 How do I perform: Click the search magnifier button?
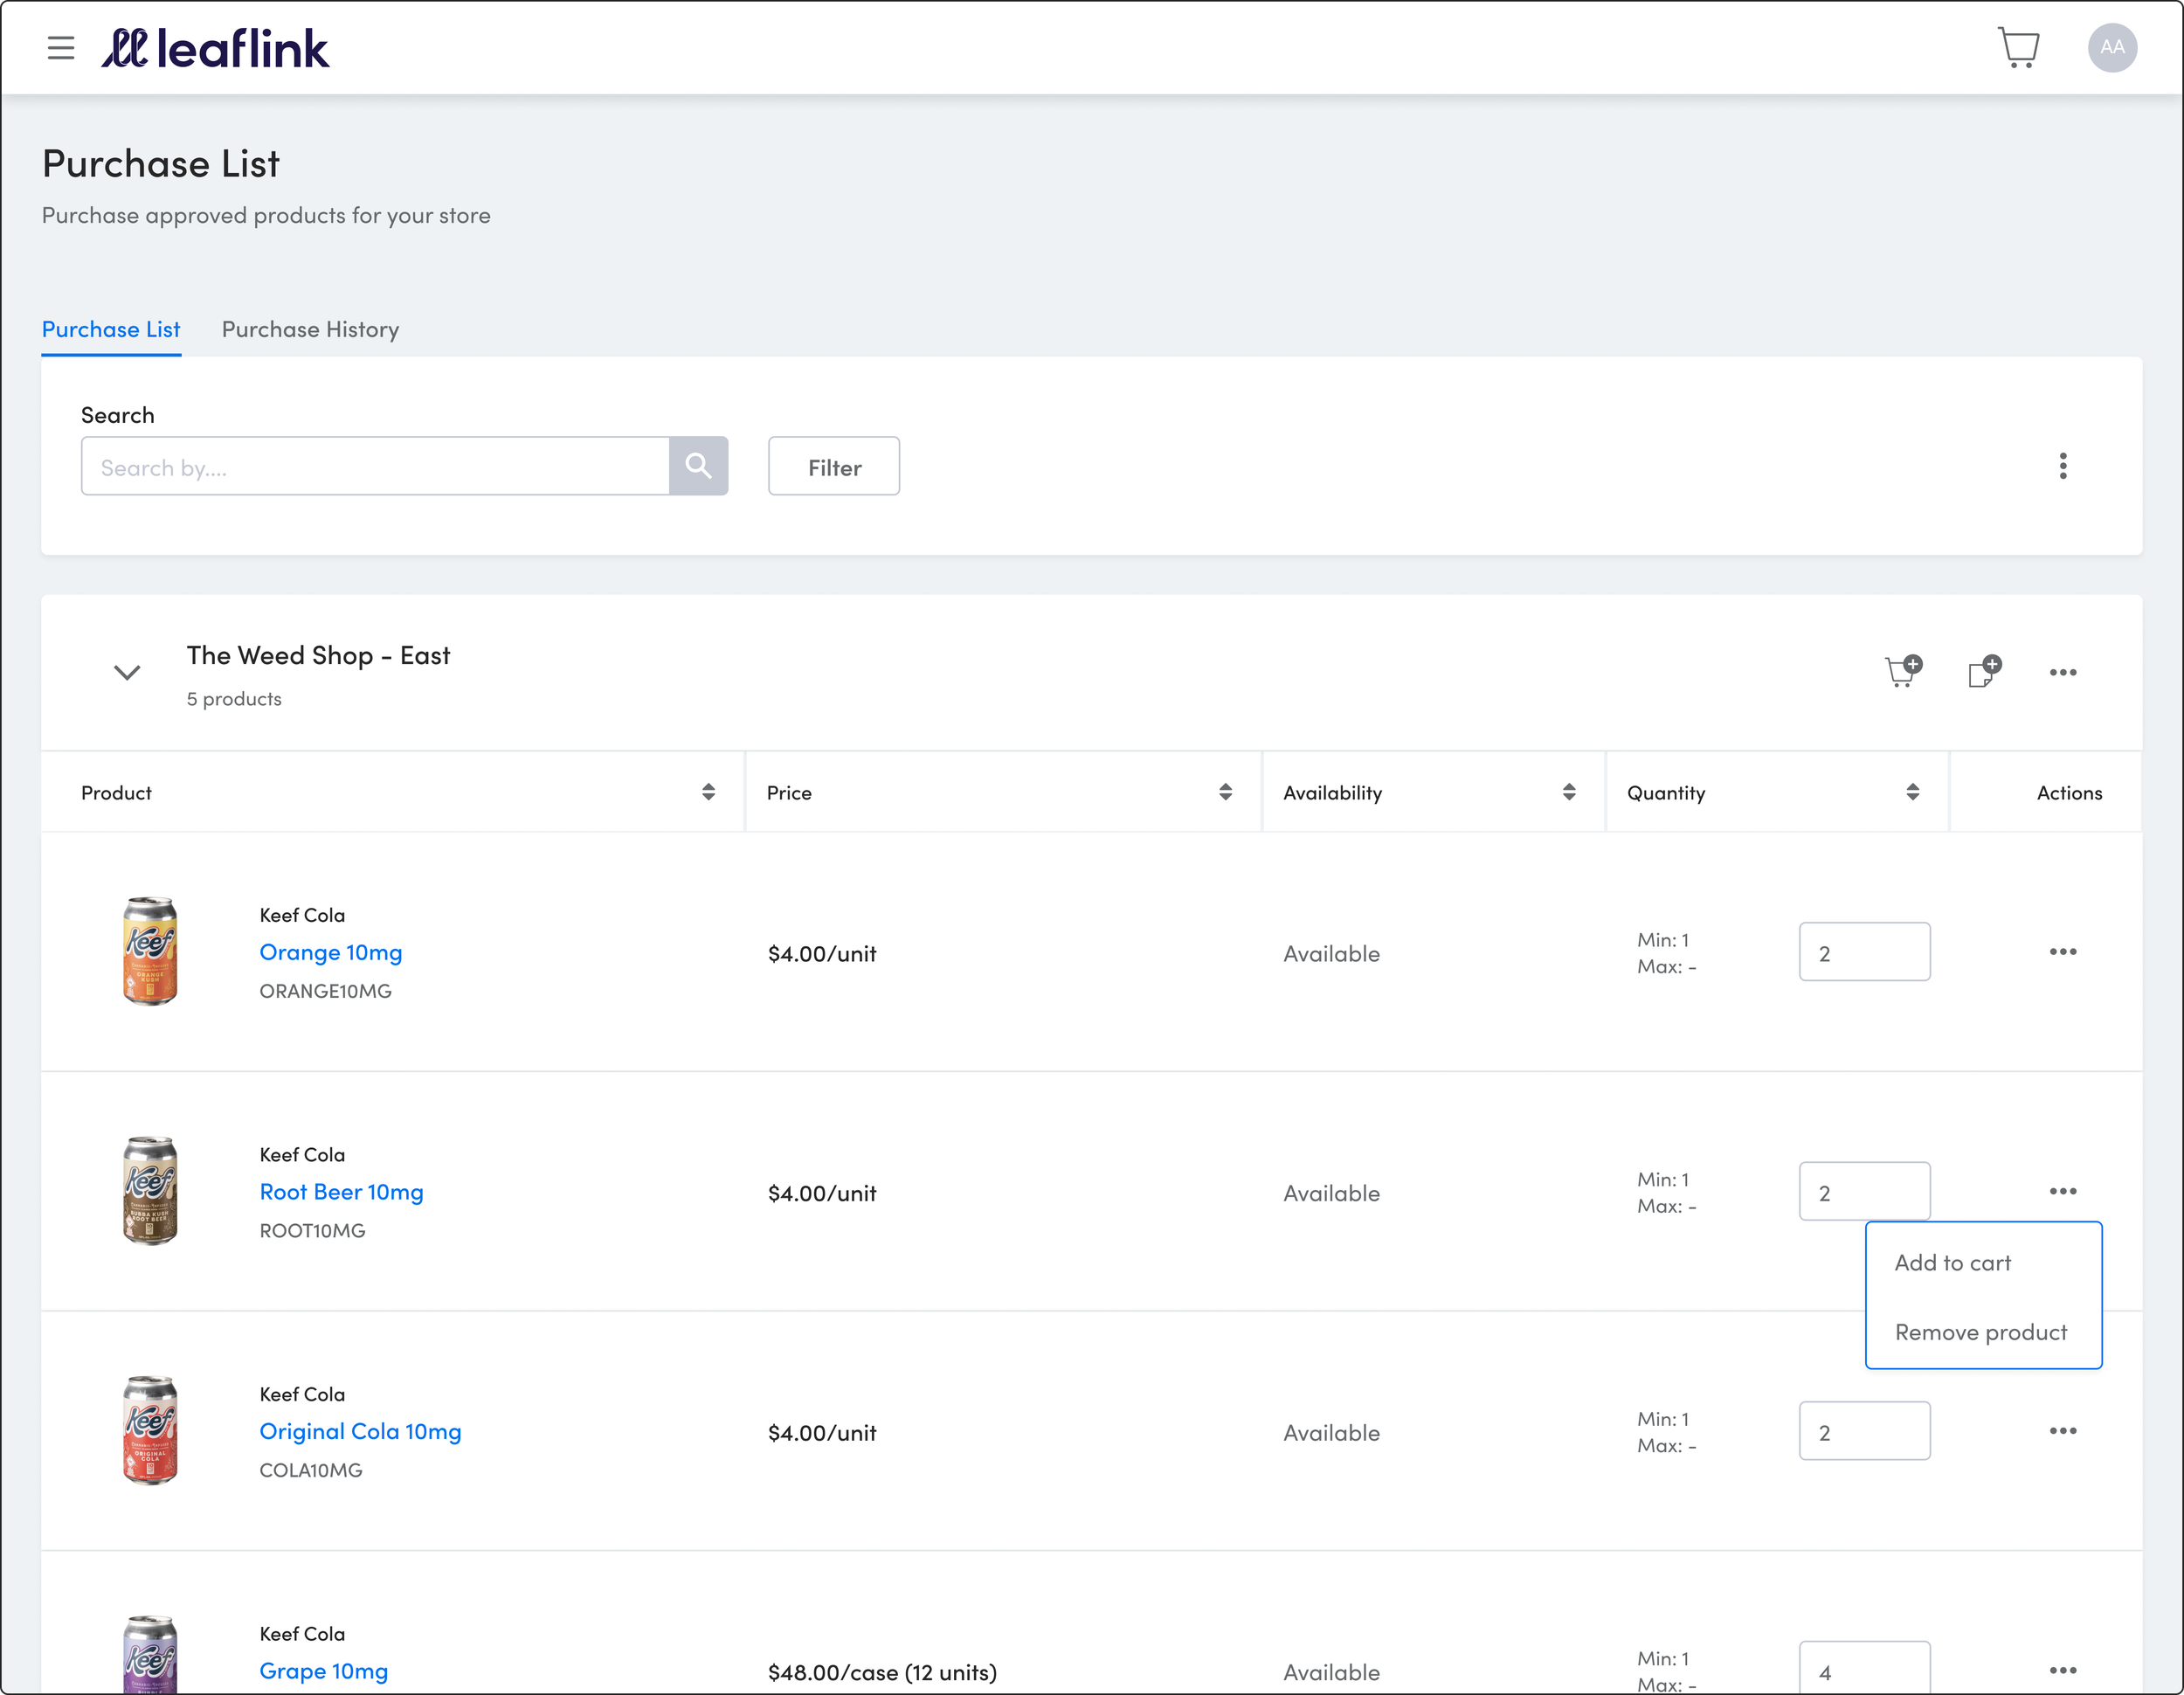(x=698, y=466)
